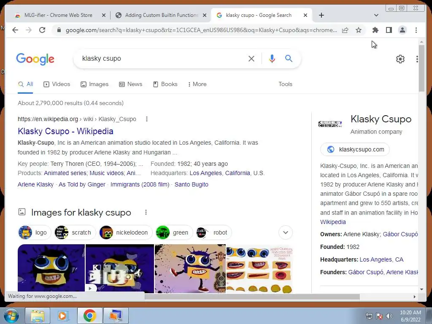
Task: Click the horizontal page scrollbar
Action: [x=252, y=297]
